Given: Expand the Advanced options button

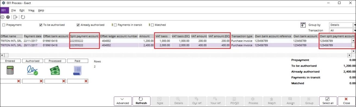Looking at the screenshot, I should (x=123, y=101).
